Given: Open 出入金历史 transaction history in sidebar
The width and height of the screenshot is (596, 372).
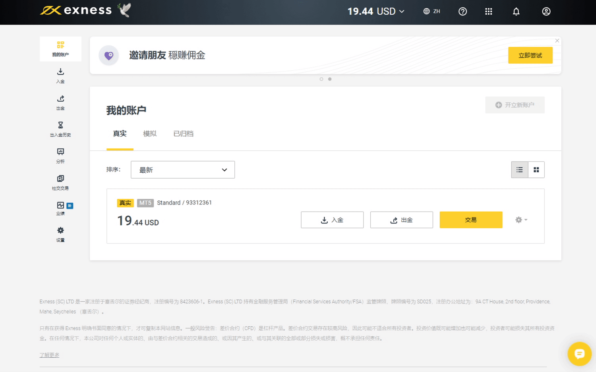Looking at the screenshot, I should 60,129.
